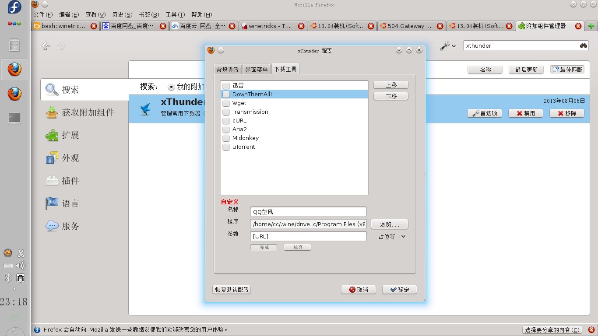This screenshot has width=598, height=336.
Task: Click 选择要分享的内容(C) button
Action: (553, 330)
